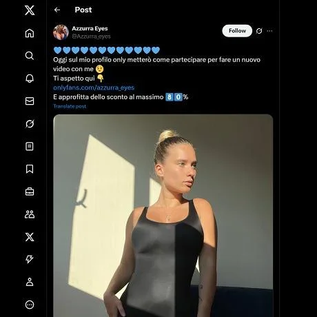317x317 pixels.
Task: Open Verified Orgs lightning icon
Action: point(30,259)
